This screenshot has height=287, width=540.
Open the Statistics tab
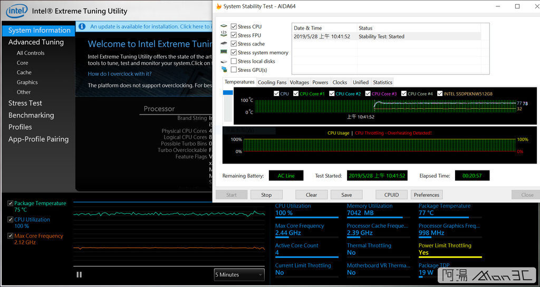point(383,82)
